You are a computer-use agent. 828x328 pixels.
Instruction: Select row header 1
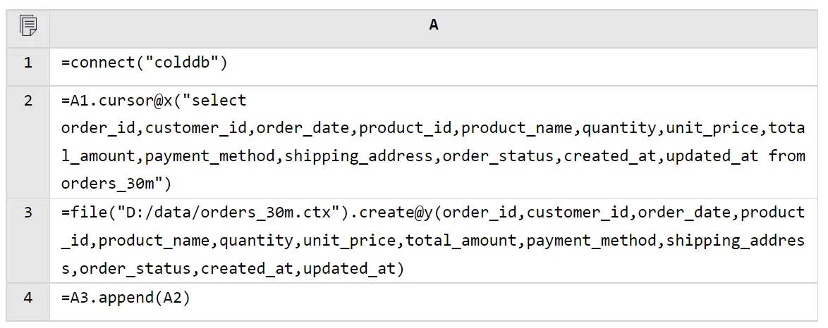[28, 63]
